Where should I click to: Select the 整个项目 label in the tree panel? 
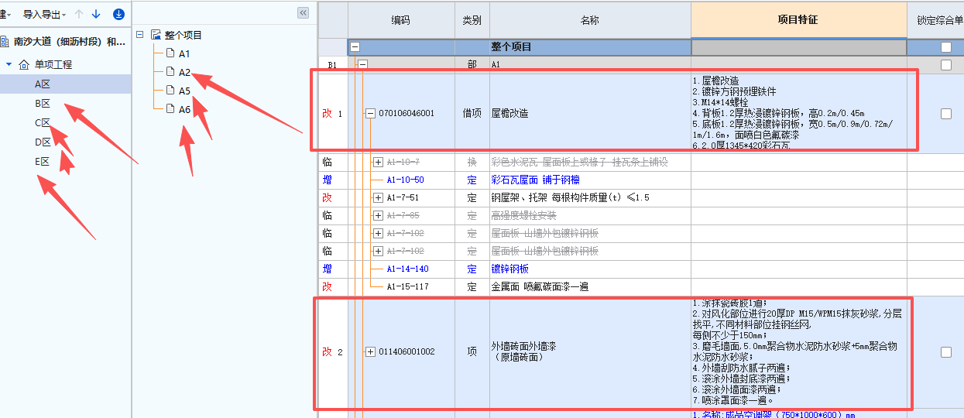[x=184, y=35]
